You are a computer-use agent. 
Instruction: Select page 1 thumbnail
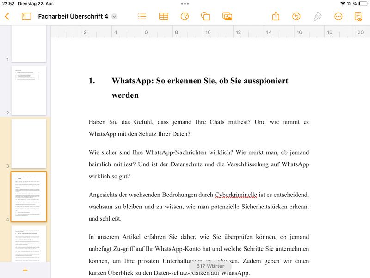[29, 44]
